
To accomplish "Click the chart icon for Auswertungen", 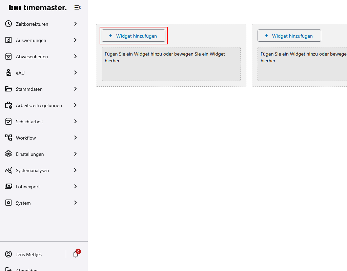I will pos(8,40).
